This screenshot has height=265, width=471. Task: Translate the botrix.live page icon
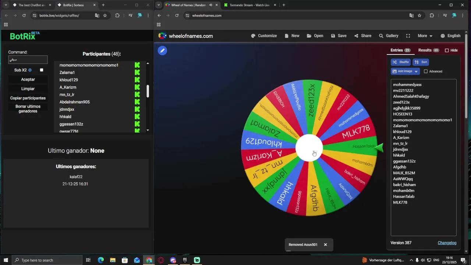tap(97, 15)
